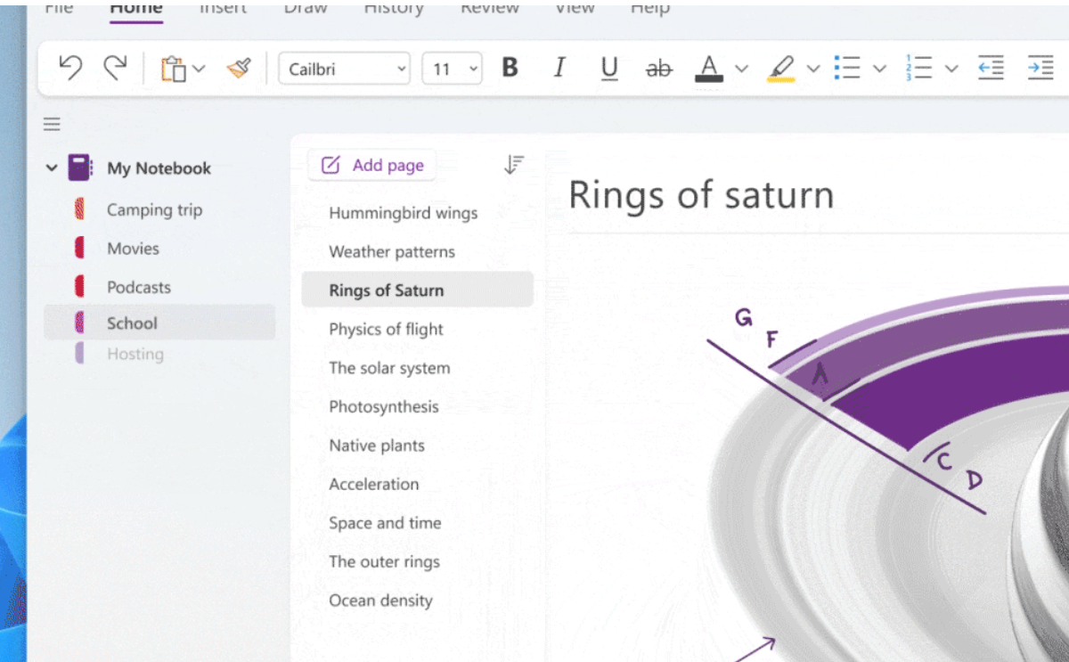Open the Insert ribbon tab
The height and width of the screenshot is (662, 1069).
pos(224,8)
